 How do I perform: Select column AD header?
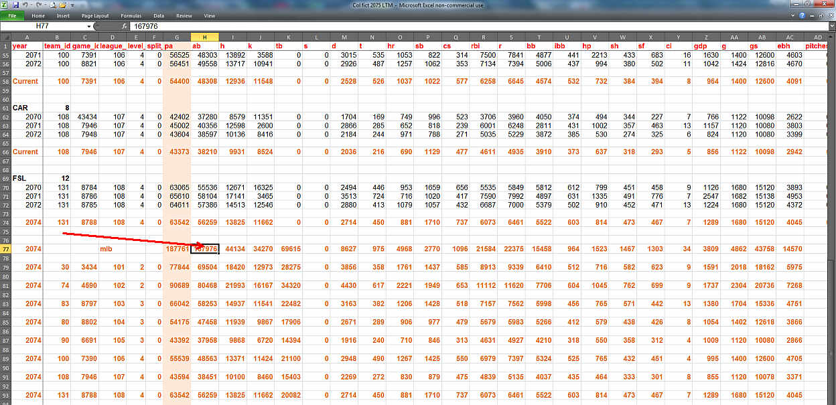(x=818, y=37)
